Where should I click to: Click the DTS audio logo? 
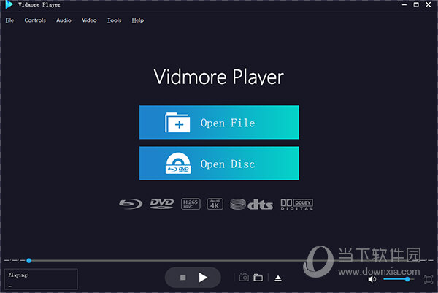click(251, 205)
